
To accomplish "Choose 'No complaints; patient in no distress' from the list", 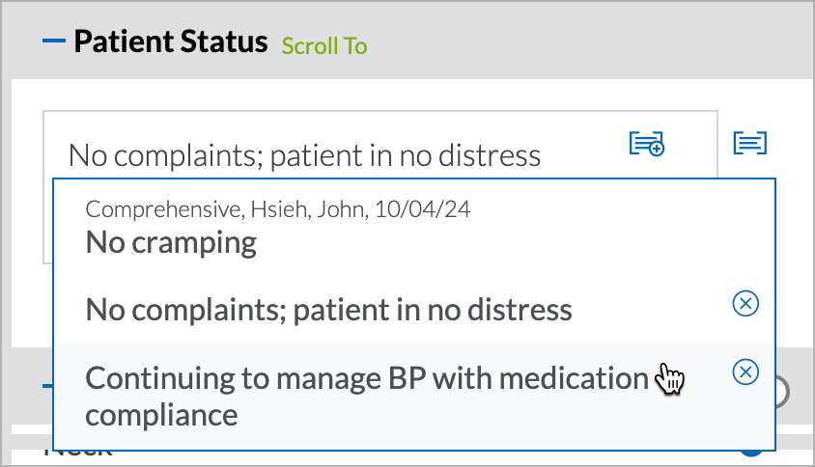I will 414,310.
